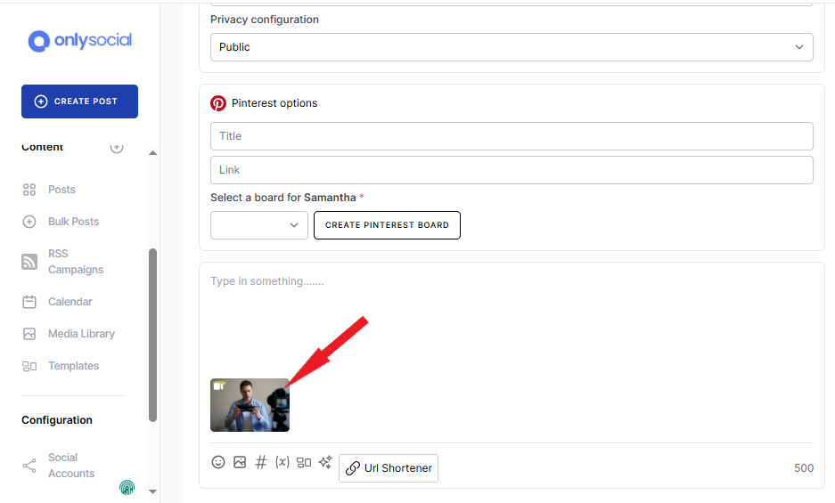Viewport: 835px width, 503px height.
Task: Expand the Pinterest board selection dropdown
Action: (259, 225)
